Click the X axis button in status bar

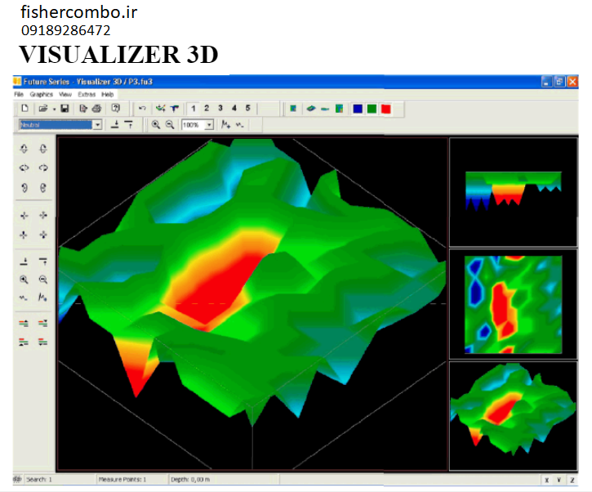[x=546, y=480]
